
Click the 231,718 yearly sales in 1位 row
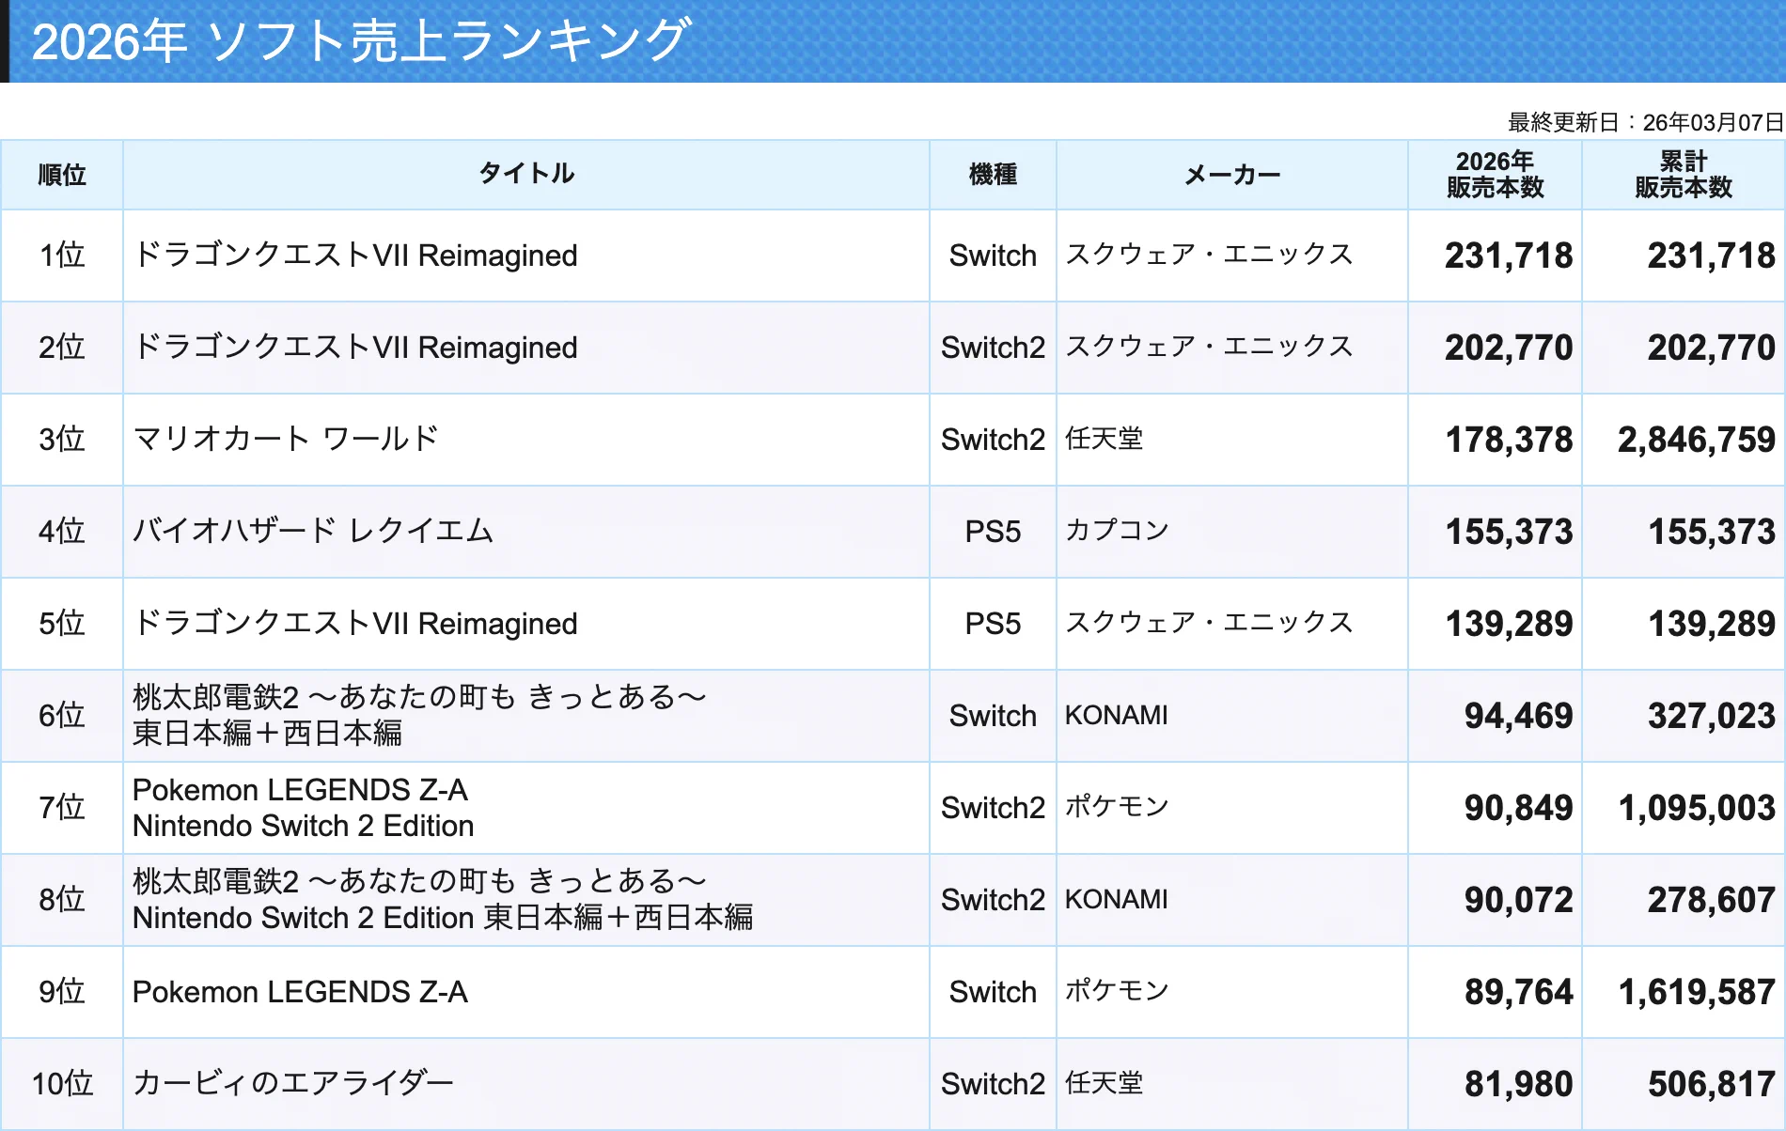(x=1509, y=256)
